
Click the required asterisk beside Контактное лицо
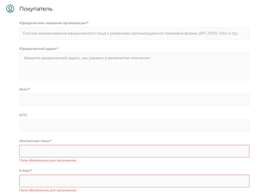(x=51, y=141)
